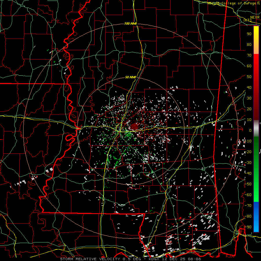
Task: Click the "-80" scale value
Action: (x=248, y=216)
